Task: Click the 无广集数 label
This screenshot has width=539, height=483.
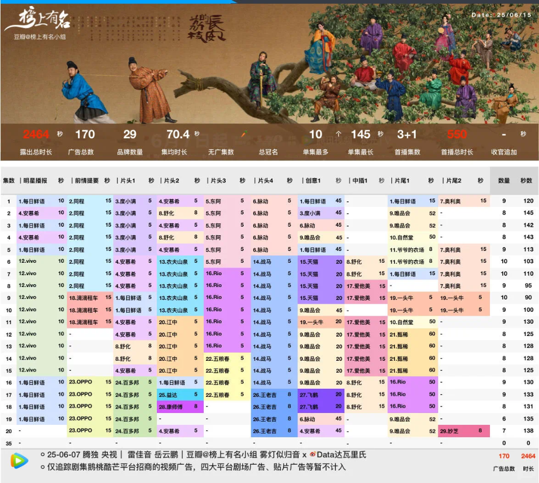Action: click(x=220, y=152)
